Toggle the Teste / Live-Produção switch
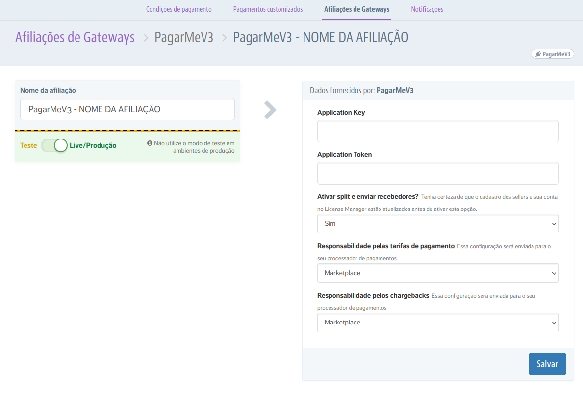The image size is (583, 394). [54, 145]
